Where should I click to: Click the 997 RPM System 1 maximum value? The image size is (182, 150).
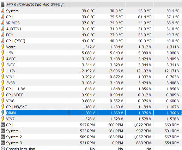(x=144, y=131)
